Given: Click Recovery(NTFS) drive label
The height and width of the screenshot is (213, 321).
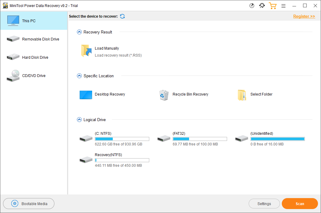Looking at the screenshot, I should coord(108,155).
